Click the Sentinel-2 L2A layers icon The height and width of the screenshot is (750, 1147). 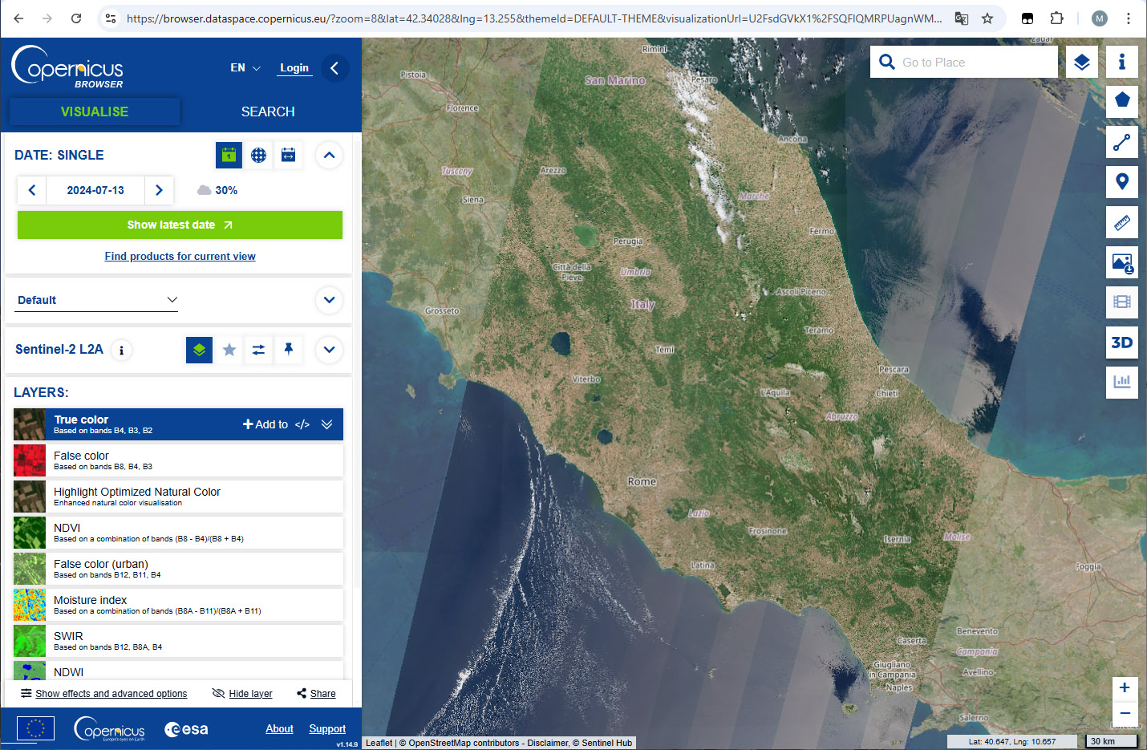pos(199,350)
